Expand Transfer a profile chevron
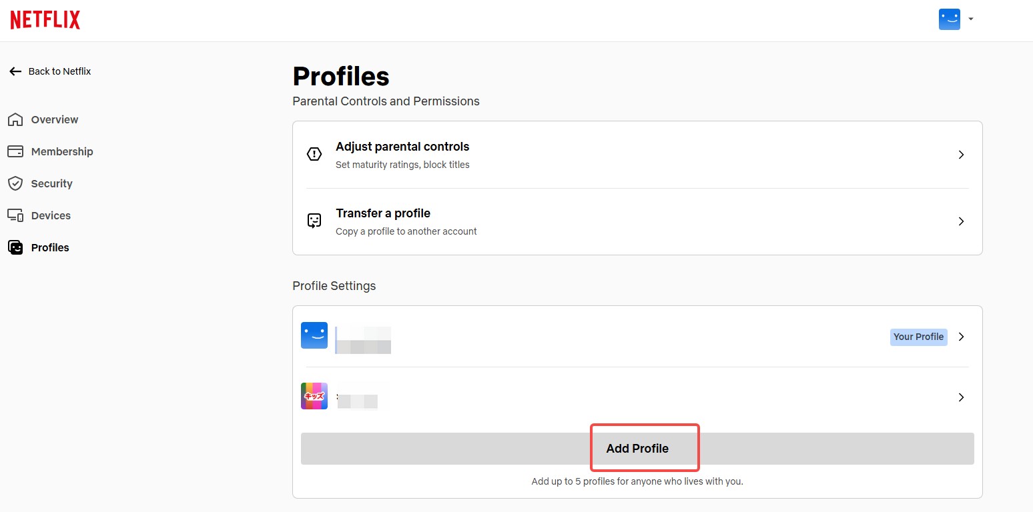This screenshot has width=1033, height=512. pyautogui.click(x=961, y=221)
